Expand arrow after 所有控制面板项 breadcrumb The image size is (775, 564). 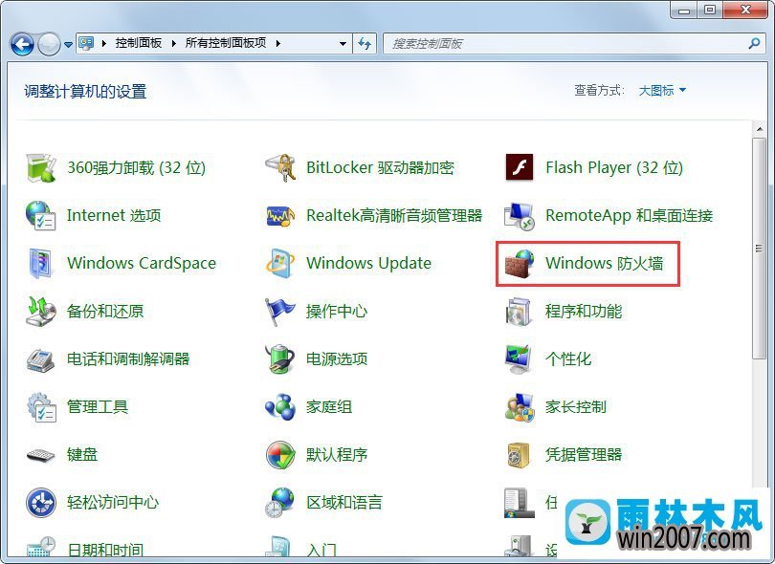(278, 43)
